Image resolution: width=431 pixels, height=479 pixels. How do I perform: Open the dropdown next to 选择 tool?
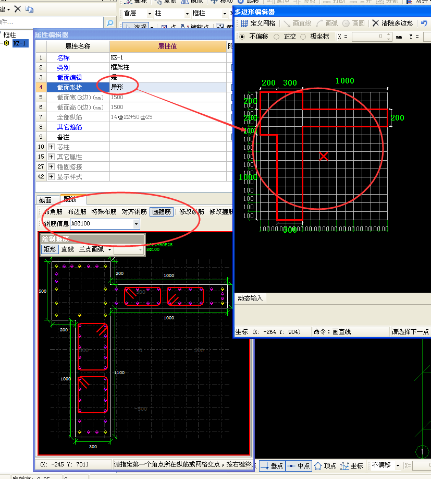click(152, 27)
